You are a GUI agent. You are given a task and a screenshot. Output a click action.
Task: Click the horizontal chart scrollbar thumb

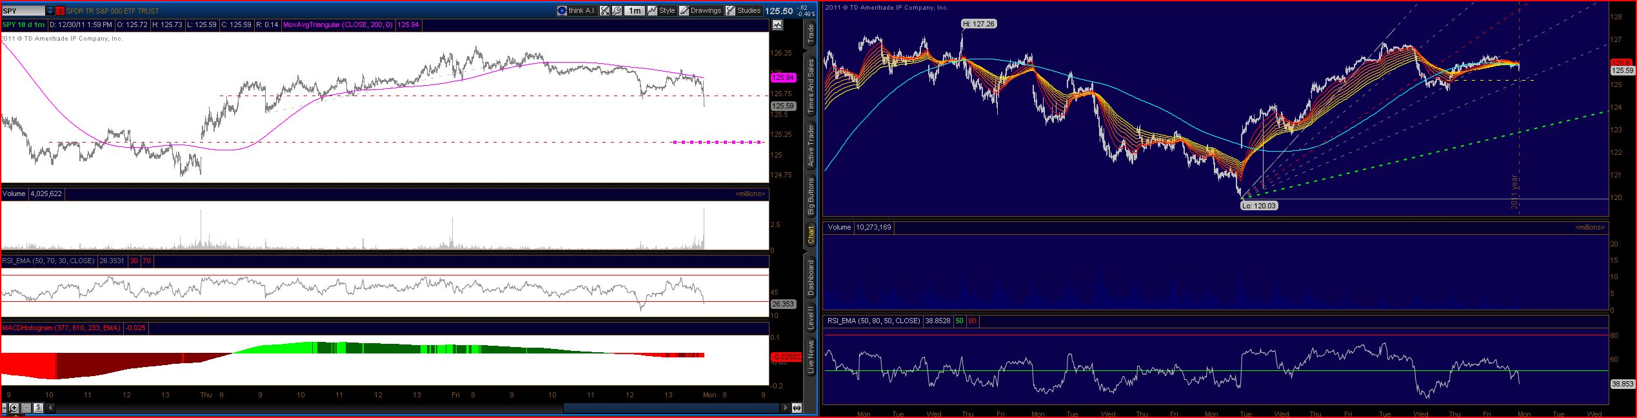pos(671,408)
